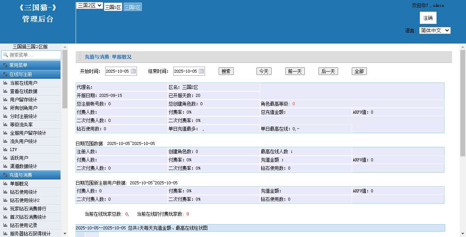This screenshot has width=466, height=237.
Task: Click the 前一天 button
Action: (295, 71)
